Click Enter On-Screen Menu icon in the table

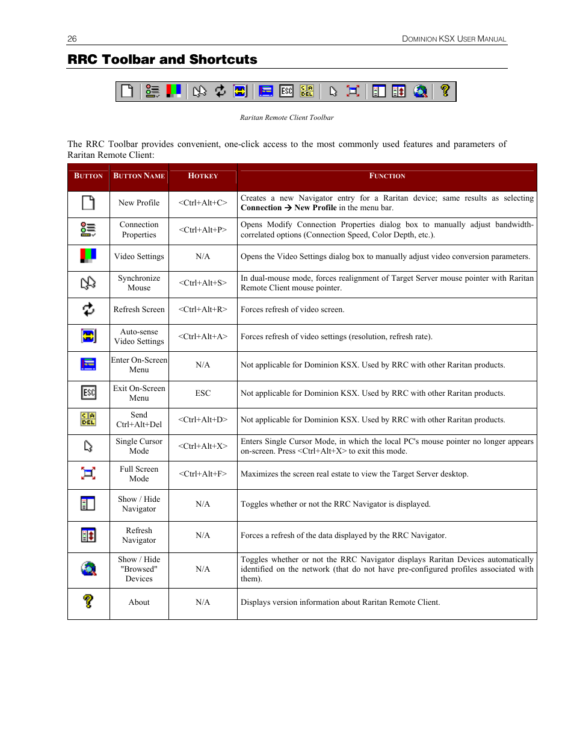[88, 364]
